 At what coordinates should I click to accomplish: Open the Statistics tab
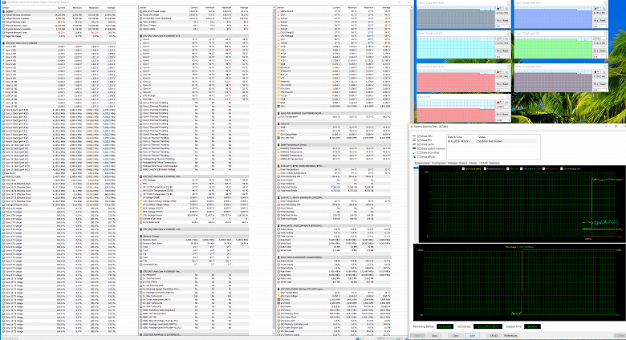494,163
